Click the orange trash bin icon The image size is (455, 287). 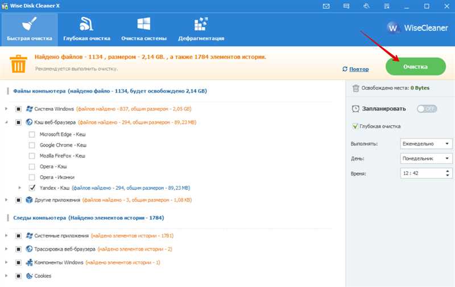tap(18, 64)
